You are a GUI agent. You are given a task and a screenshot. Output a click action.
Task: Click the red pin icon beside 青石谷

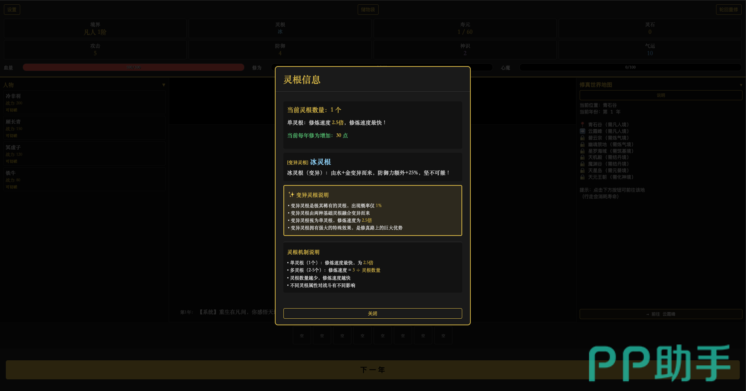tap(582, 125)
